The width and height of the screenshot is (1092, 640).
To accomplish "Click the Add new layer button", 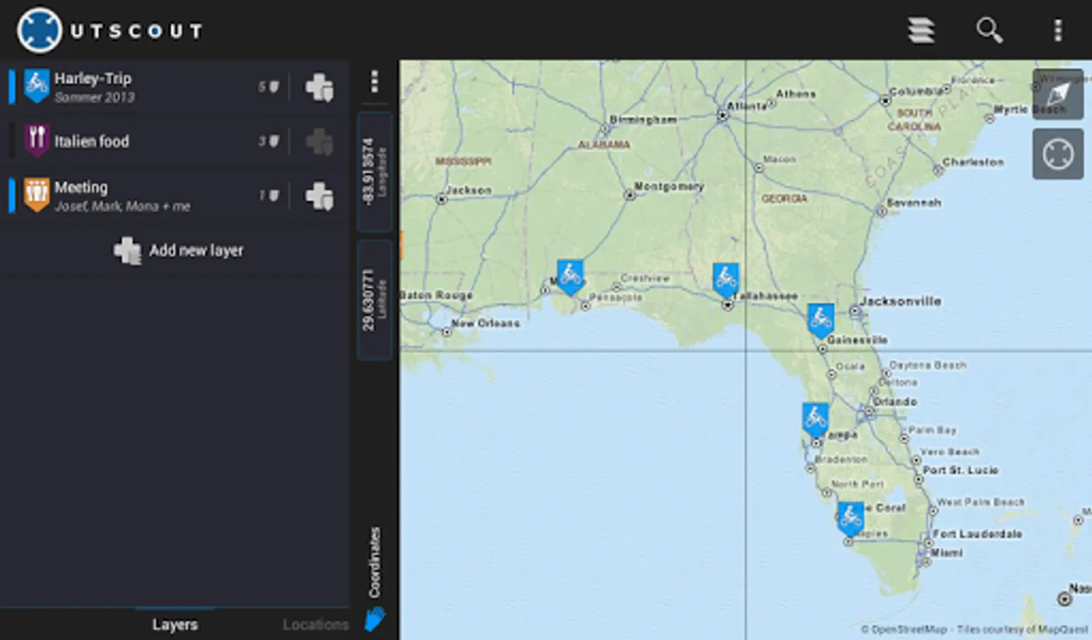I will 178,250.
